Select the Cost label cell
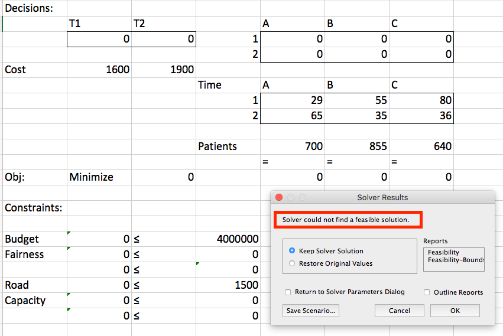This screenshot has height=336, width=503. tap(35, 70)
